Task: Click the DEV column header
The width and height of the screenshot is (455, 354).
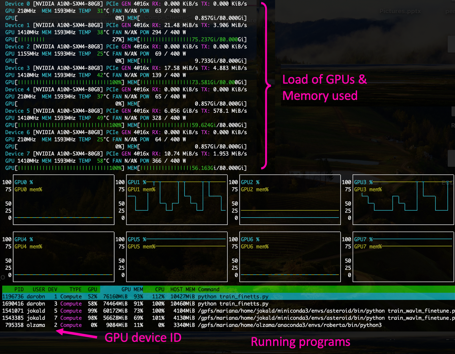Action: (x=53, y=289)
